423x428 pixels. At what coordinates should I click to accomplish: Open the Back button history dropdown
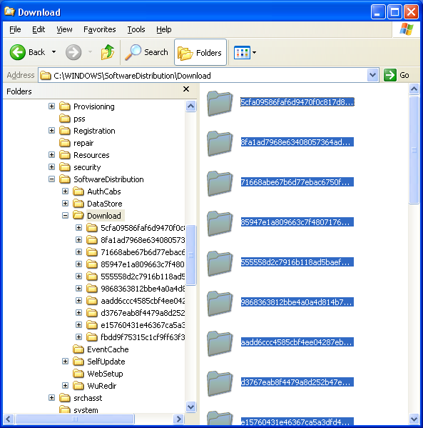pos(54,52)
